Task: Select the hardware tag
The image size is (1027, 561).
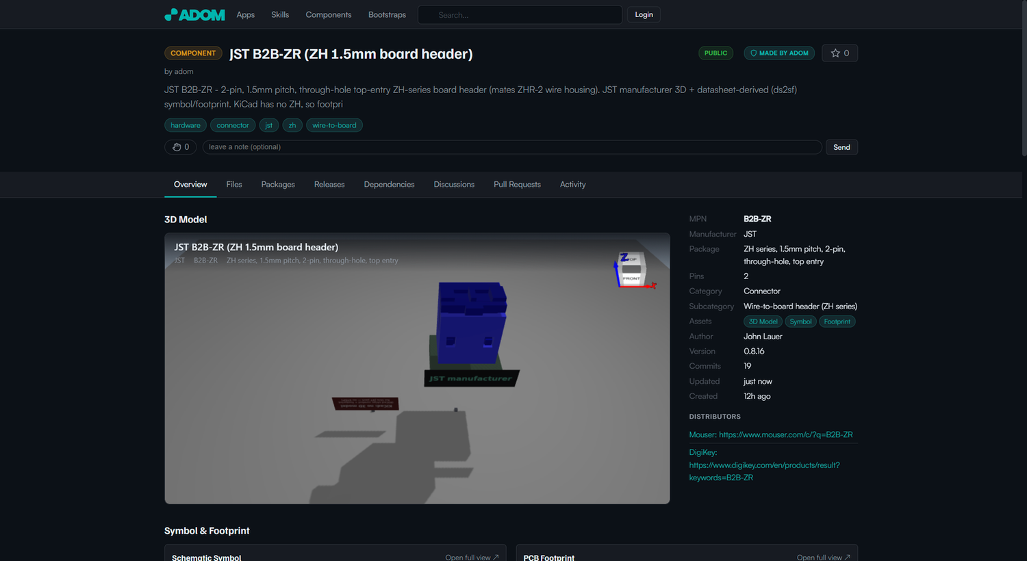Action: (x=186, y=125)
